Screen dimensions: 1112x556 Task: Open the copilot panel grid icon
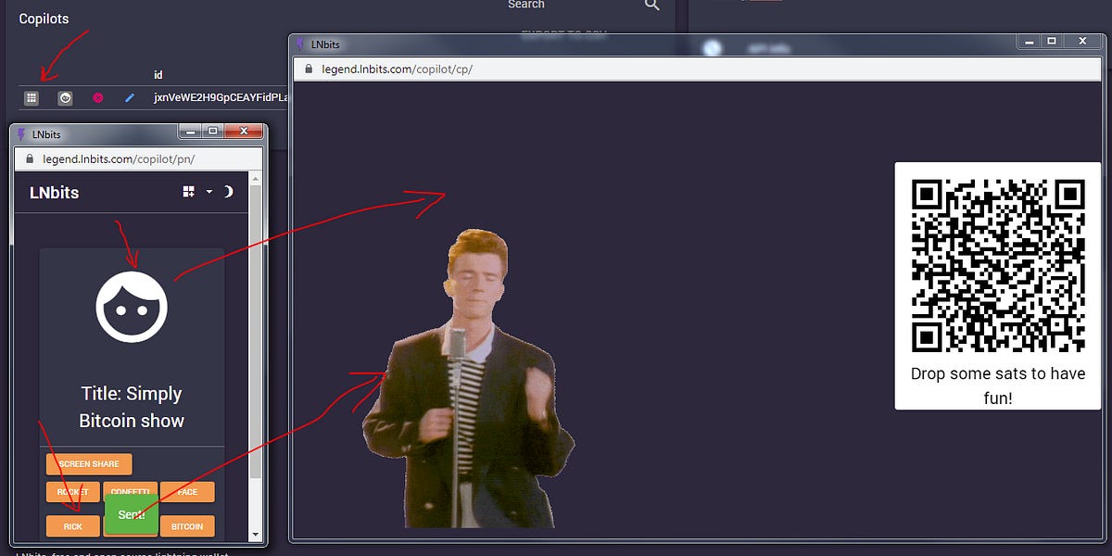click(x=32, y=96)
